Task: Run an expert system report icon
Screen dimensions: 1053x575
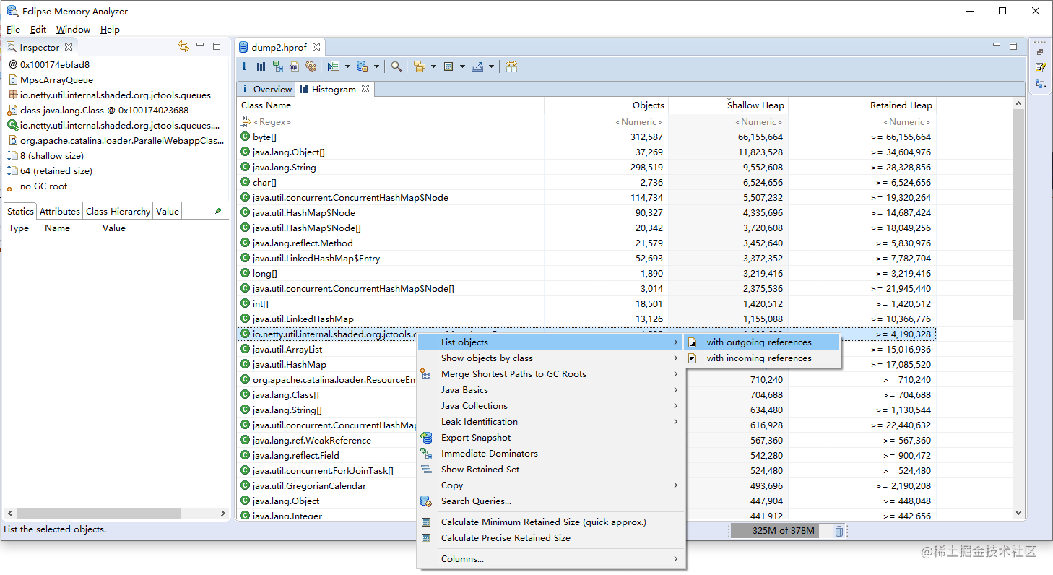Action: [333, 66]
